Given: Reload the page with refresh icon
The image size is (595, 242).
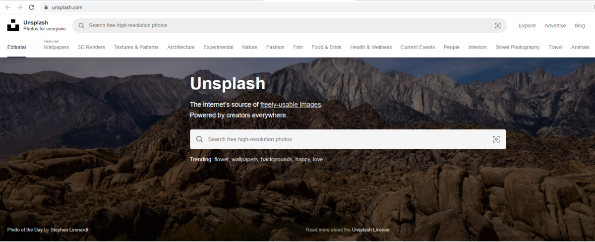Looking at the screenshot, I should (32, 7).
